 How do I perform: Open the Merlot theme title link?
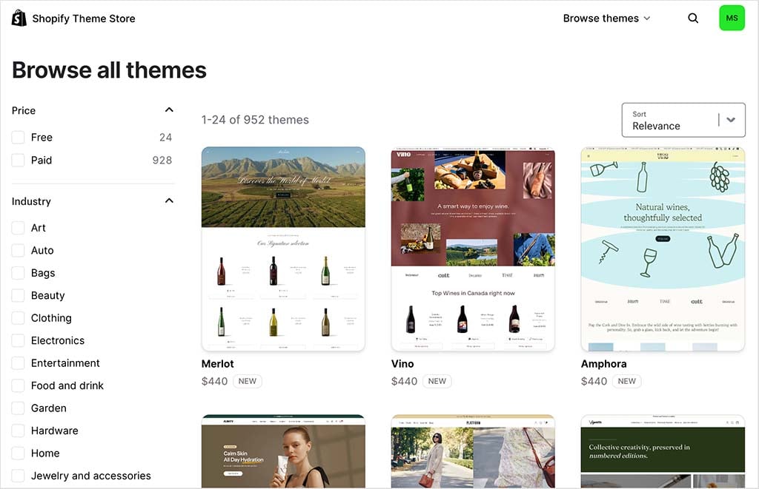(x=218, y=364)
